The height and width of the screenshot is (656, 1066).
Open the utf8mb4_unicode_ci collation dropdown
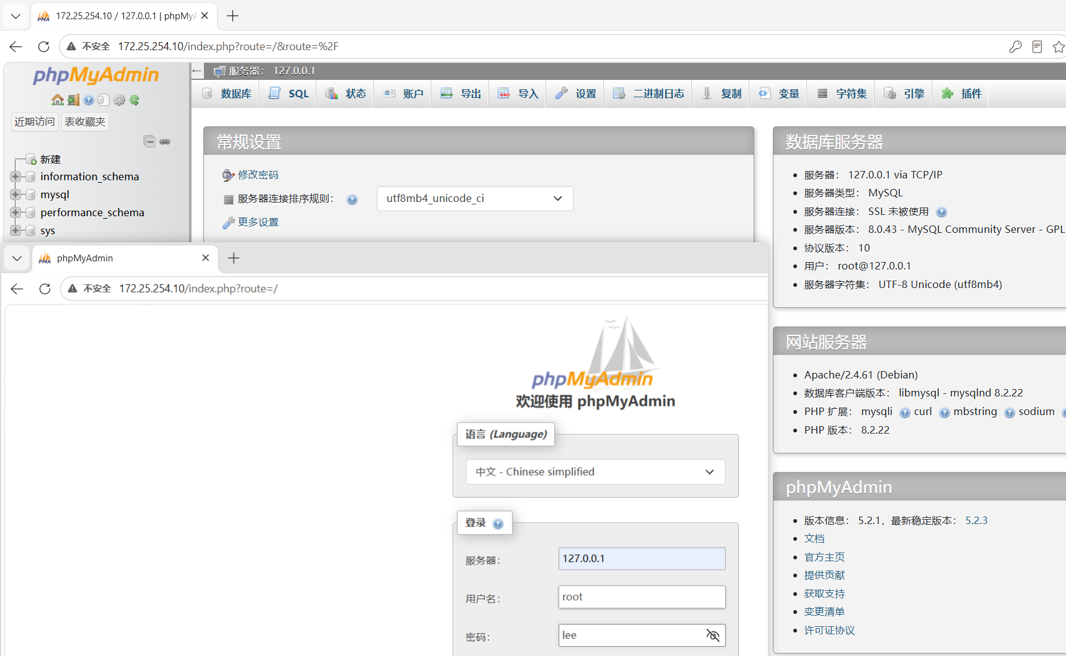[x=475, y=199]
